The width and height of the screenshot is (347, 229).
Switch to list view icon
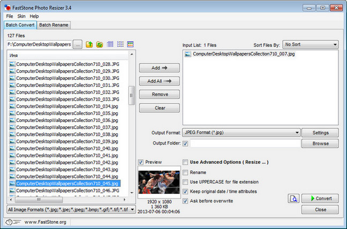click(x=120, y=44)
